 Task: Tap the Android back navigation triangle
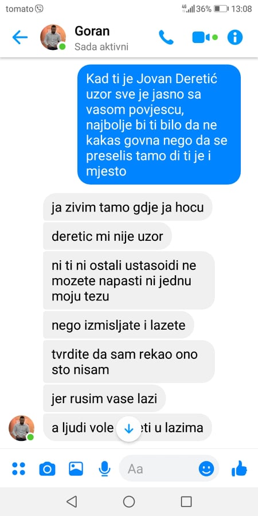click(72, 502)
